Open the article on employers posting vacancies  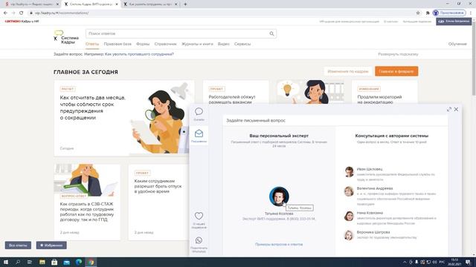[x=232, y=99]
